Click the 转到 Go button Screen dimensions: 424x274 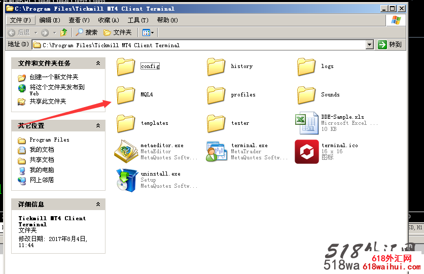(x=390, y=45)
